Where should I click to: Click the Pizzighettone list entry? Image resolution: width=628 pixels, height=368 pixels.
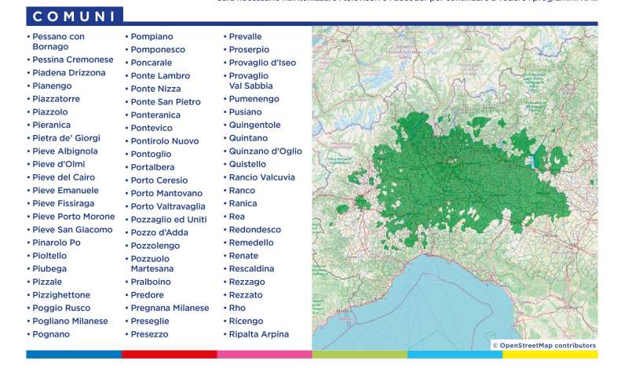pos(61,295)
